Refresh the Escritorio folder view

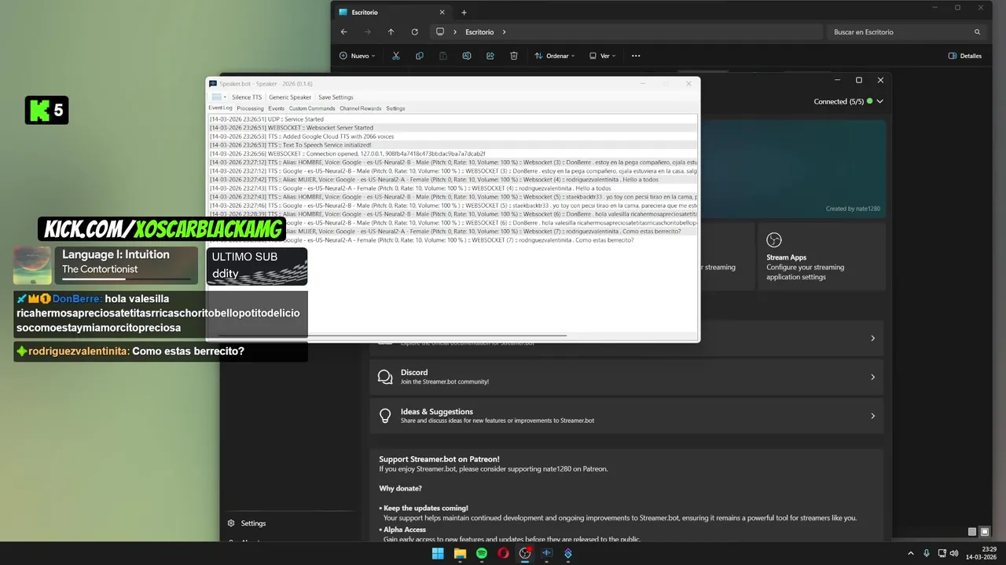[414, 32]
